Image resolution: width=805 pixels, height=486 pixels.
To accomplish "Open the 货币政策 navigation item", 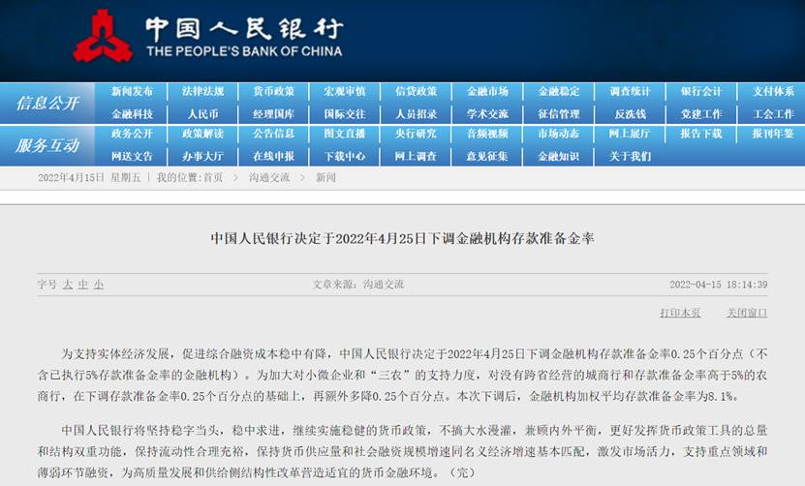I will point(273,92).
